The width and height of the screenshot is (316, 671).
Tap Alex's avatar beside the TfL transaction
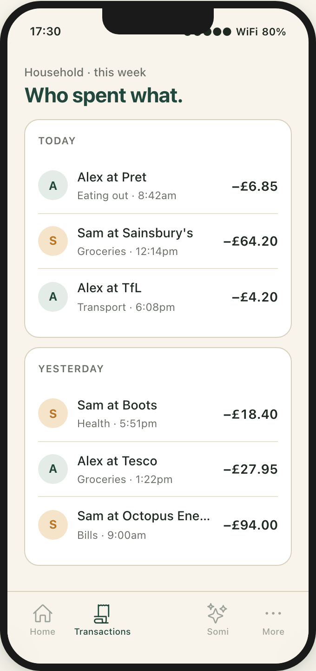[x=53, y=297]
